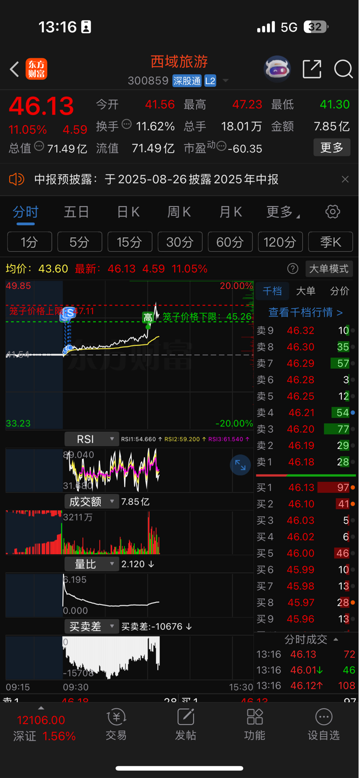Tap the 市盈 info circle icon
The image size is (359, 778).
(221, 146)
